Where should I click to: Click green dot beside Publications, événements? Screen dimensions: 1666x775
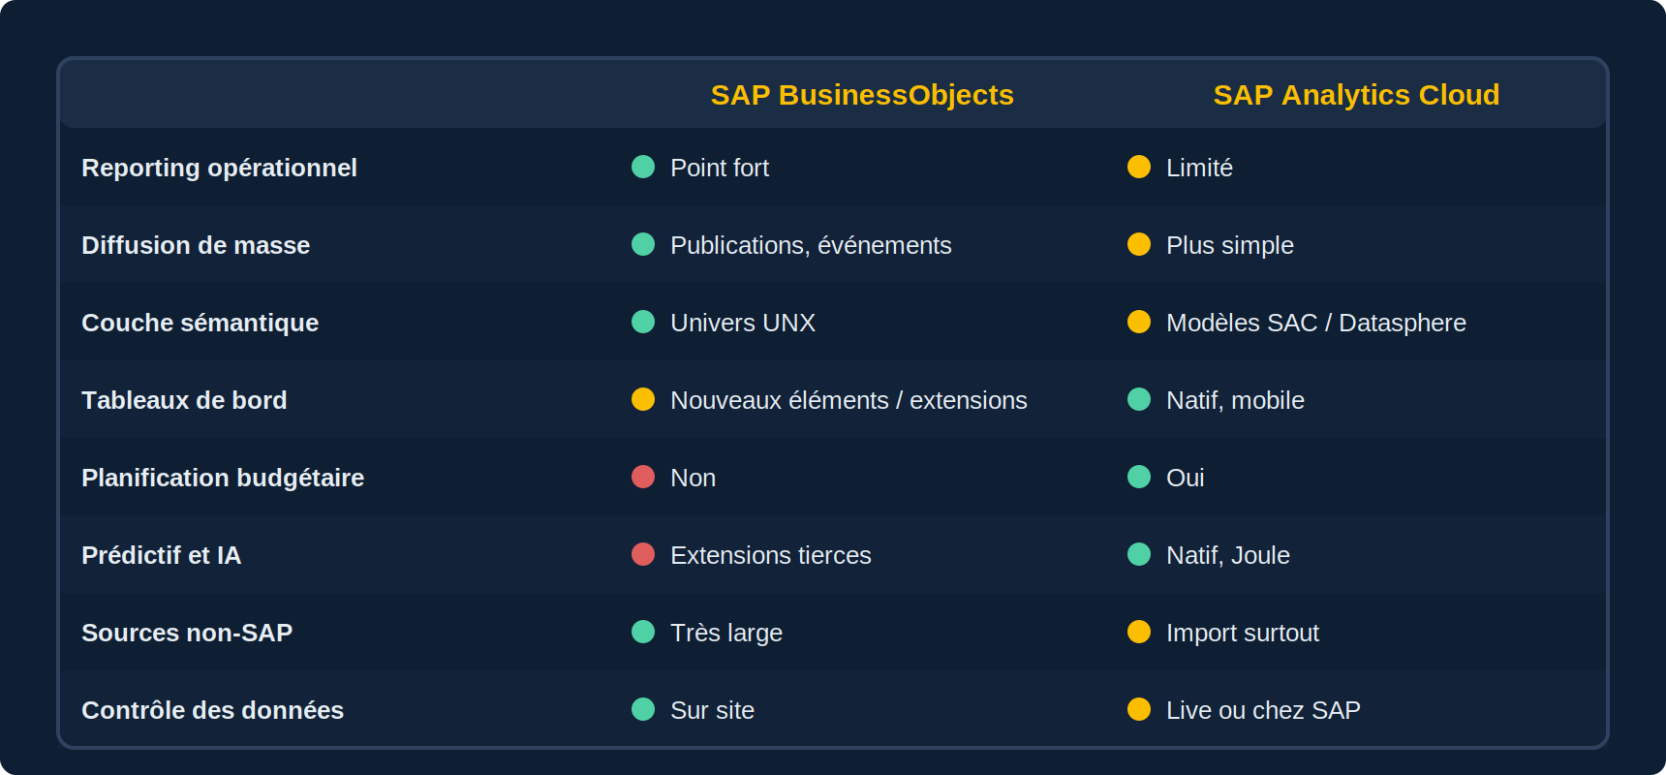click(x=643, y=244)
